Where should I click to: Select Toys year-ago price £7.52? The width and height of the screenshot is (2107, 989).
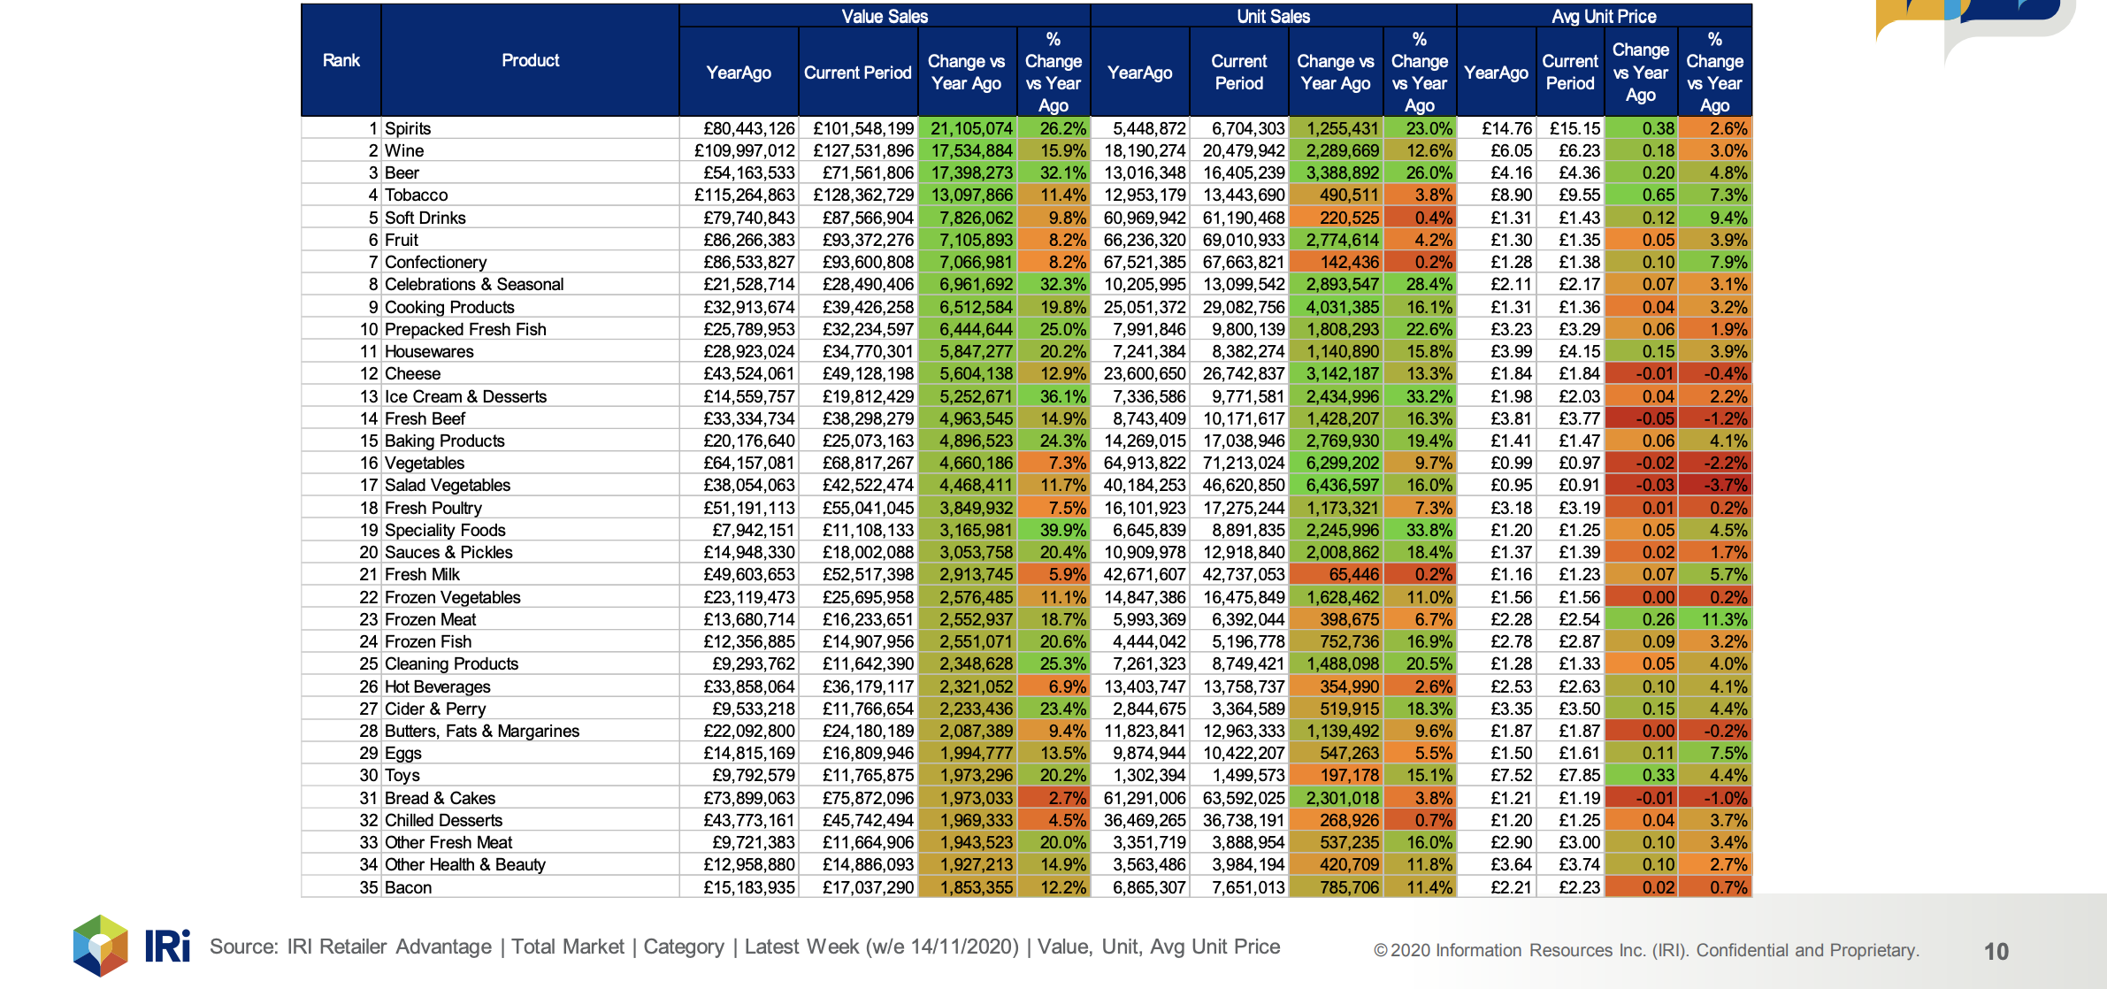coord(1497,775)
